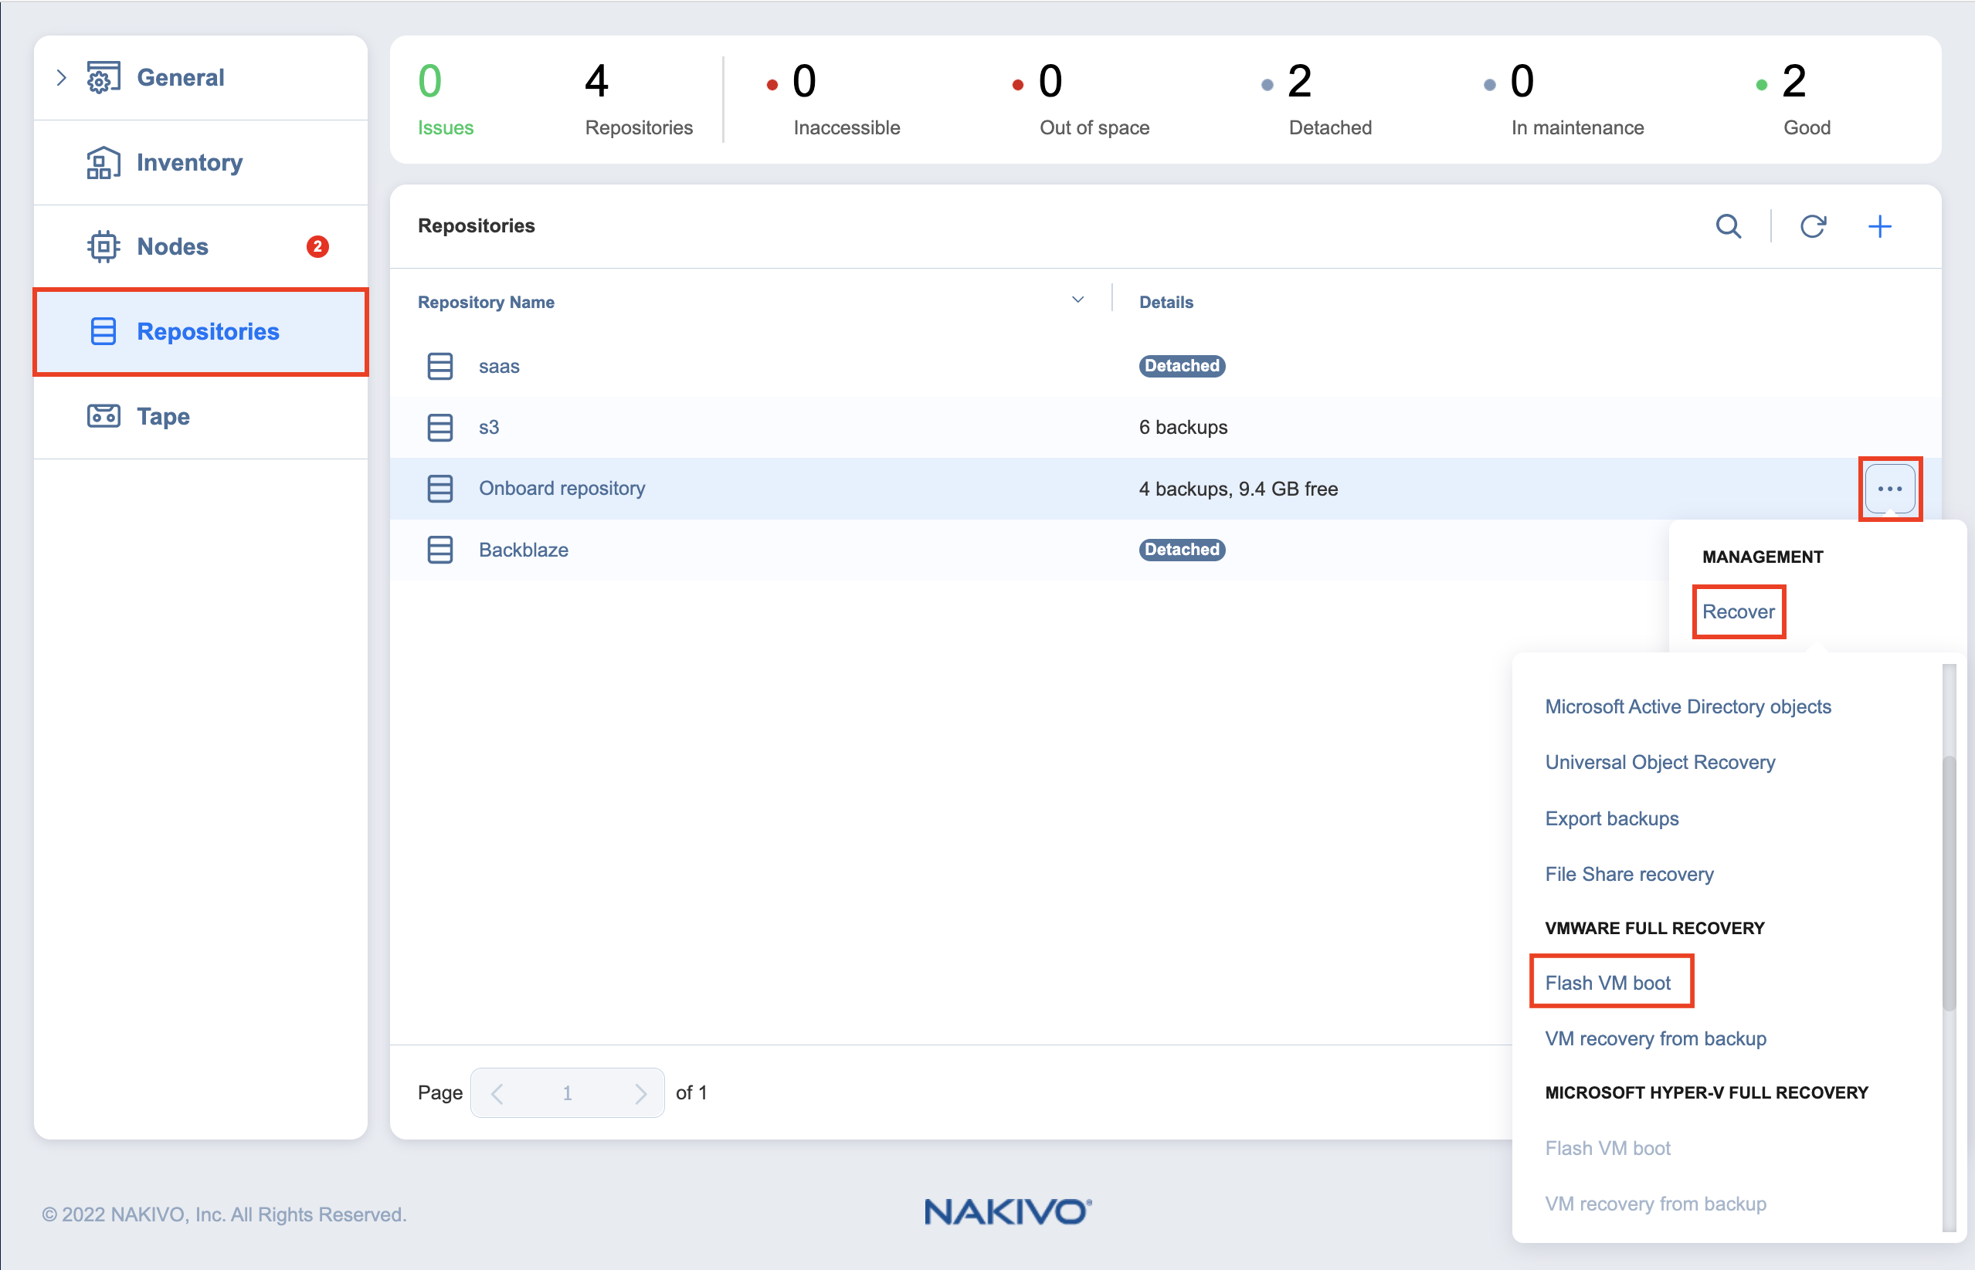Select the Repositories sidebar item

coord(201,331)
